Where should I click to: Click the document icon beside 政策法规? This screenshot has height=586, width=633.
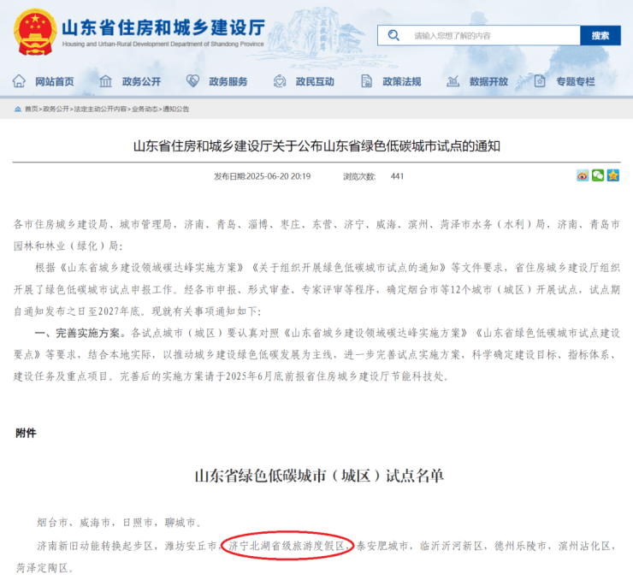pos(367,81)
